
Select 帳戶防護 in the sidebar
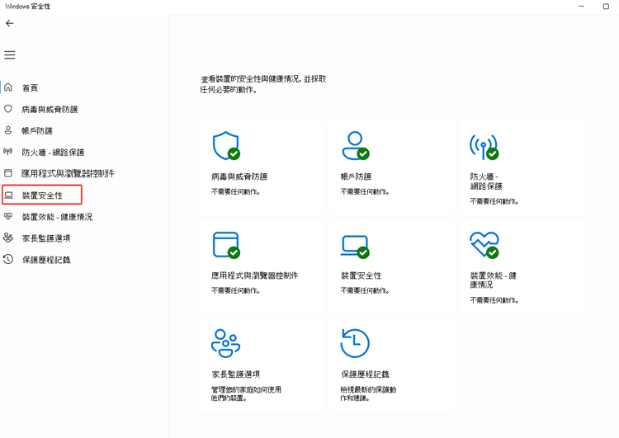tap(37, 130)
